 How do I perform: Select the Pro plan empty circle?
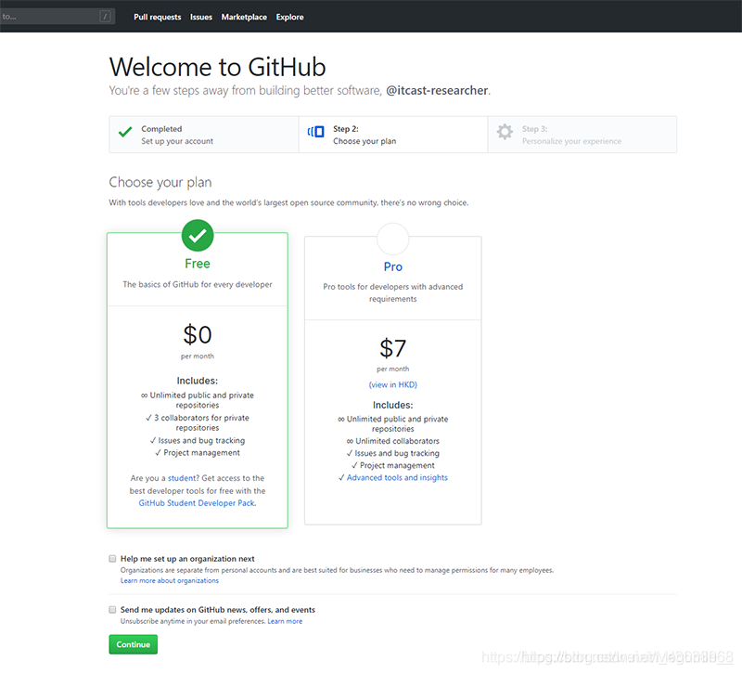392,239
